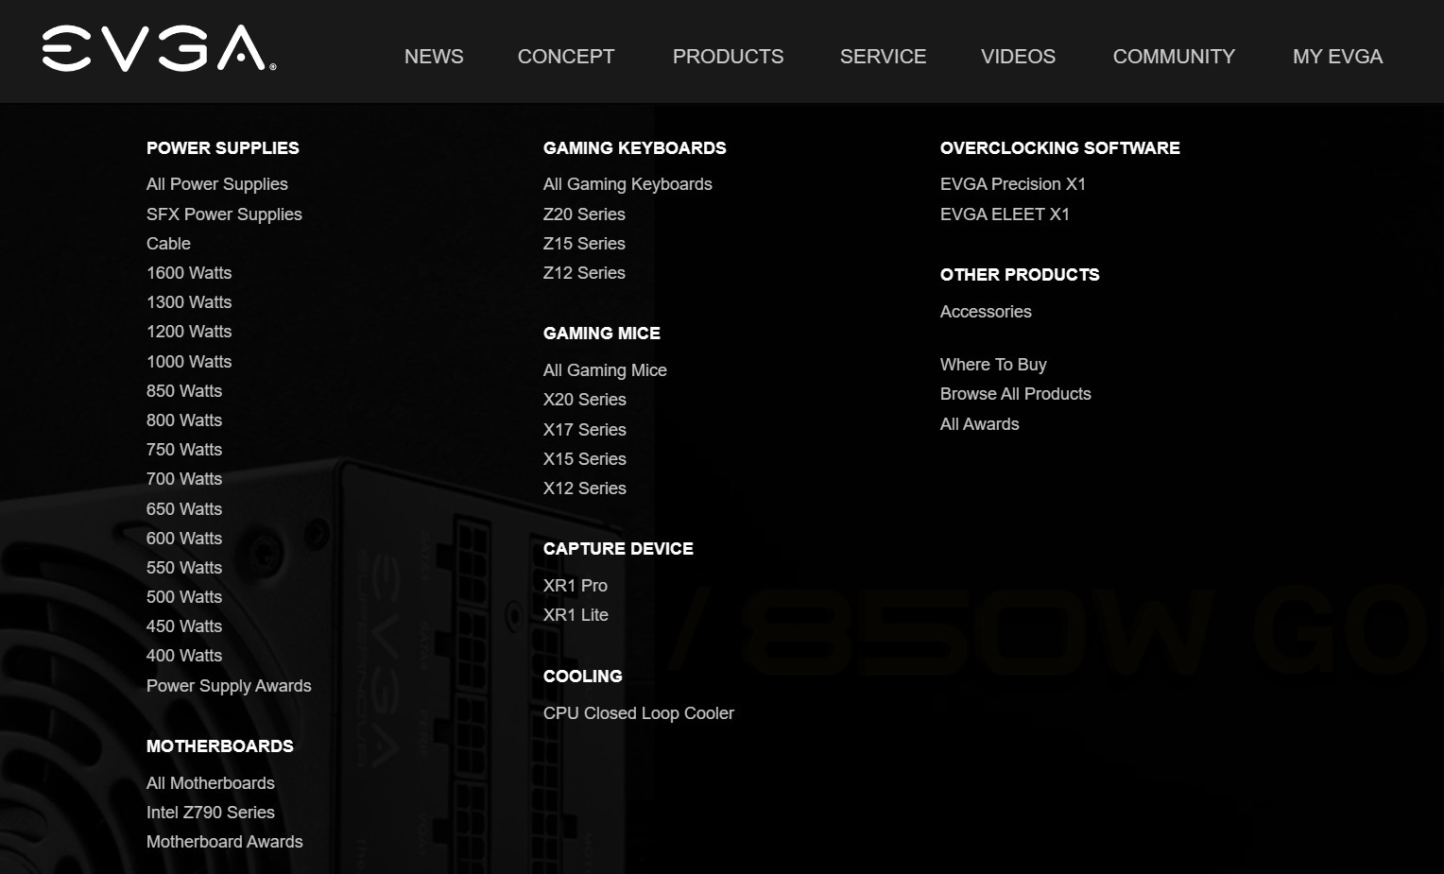Image resolution: width=1444 pixels, height=874 pixels.
Task: View CPU Closed Loop Cooler
Action: [639, 713]
